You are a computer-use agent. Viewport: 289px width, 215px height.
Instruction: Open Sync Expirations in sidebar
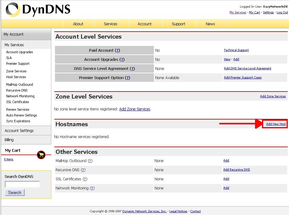[x=18, y=121]
